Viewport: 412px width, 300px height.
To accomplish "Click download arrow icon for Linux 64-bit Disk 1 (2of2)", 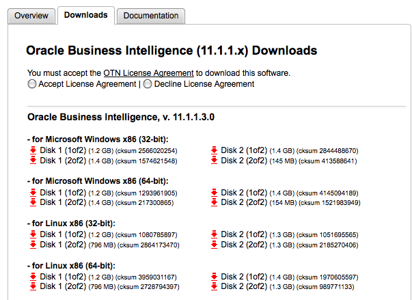I will [33, 286].
